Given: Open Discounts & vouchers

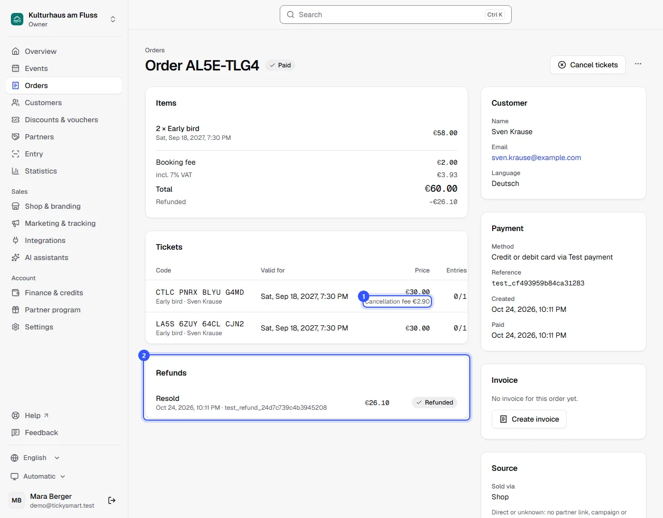Looking at the screenshot, I should click(64, 120).
